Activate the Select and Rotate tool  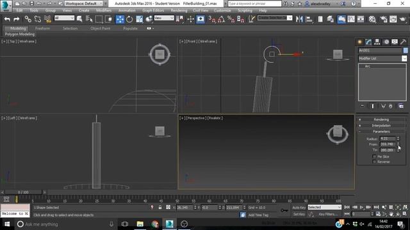(129, 19)
